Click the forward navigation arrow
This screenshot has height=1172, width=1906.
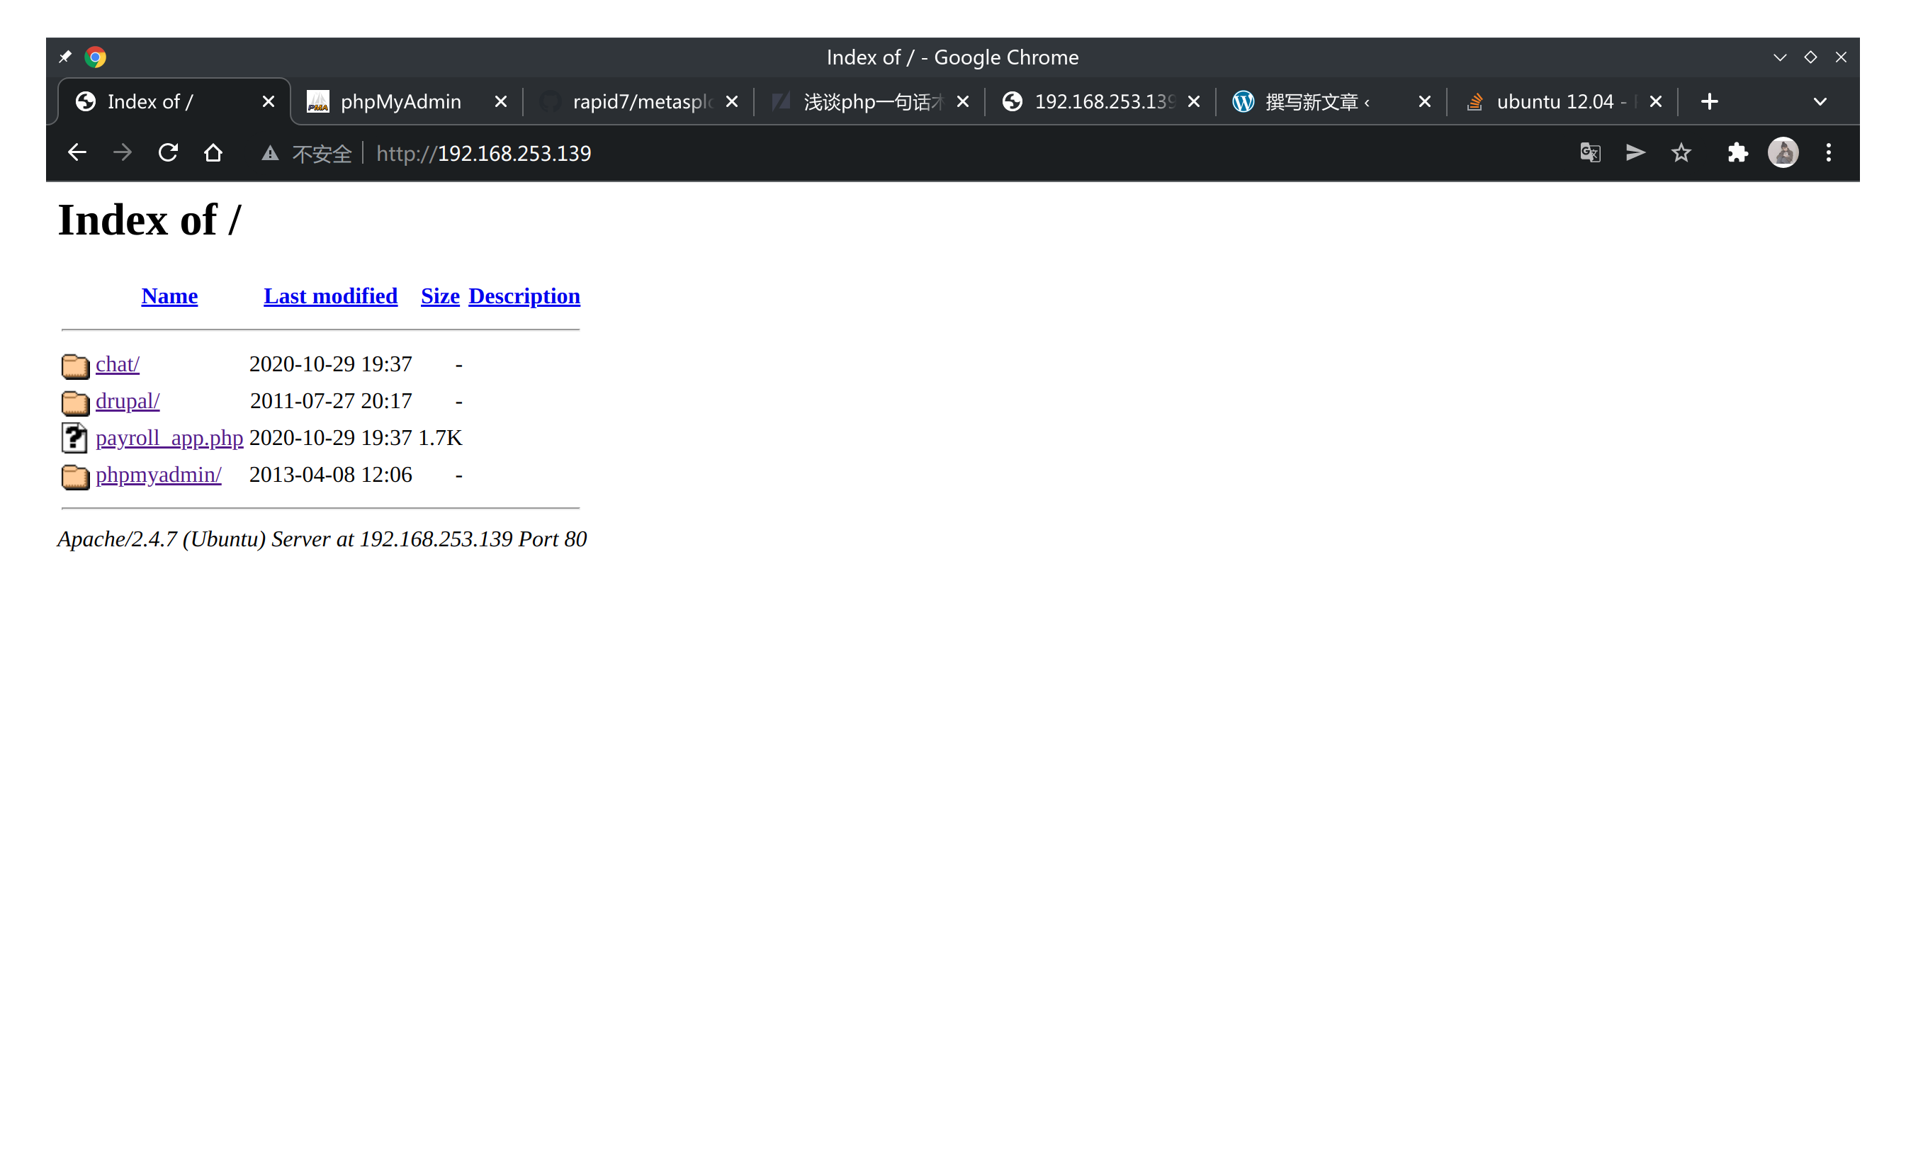(x=123, y=153)
